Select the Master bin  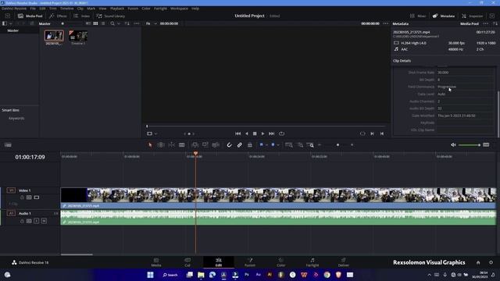pos(13,30)
